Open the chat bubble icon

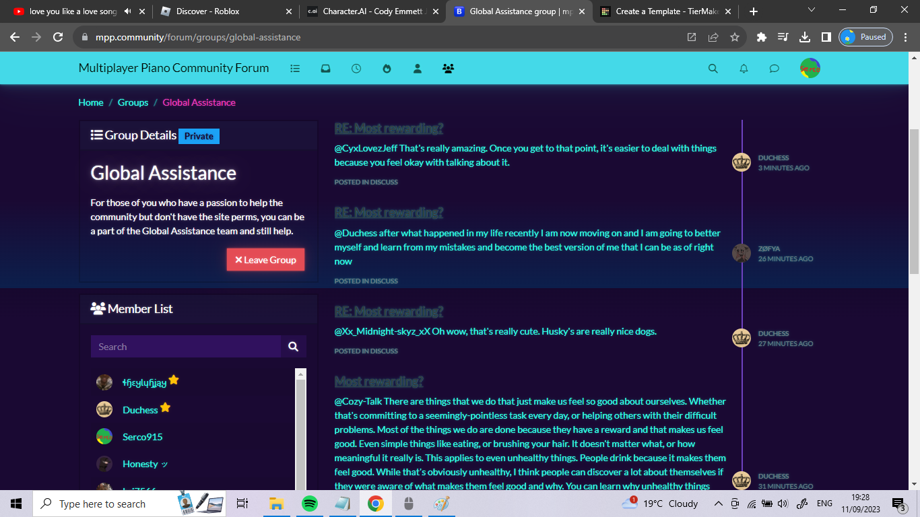(775, 68)
